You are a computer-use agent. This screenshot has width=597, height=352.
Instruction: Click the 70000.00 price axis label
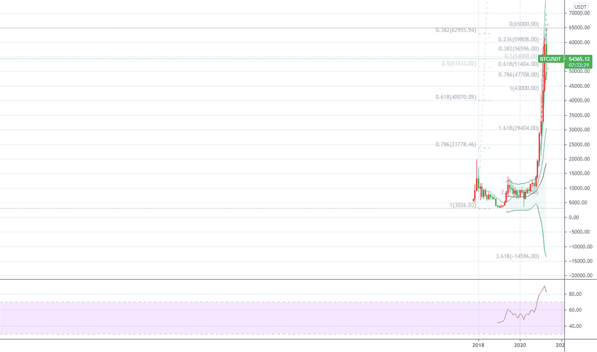pyautogui.click(x=580, y=13)
